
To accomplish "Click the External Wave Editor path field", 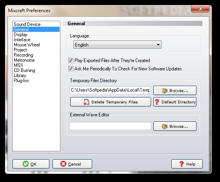I will [110, 126].
